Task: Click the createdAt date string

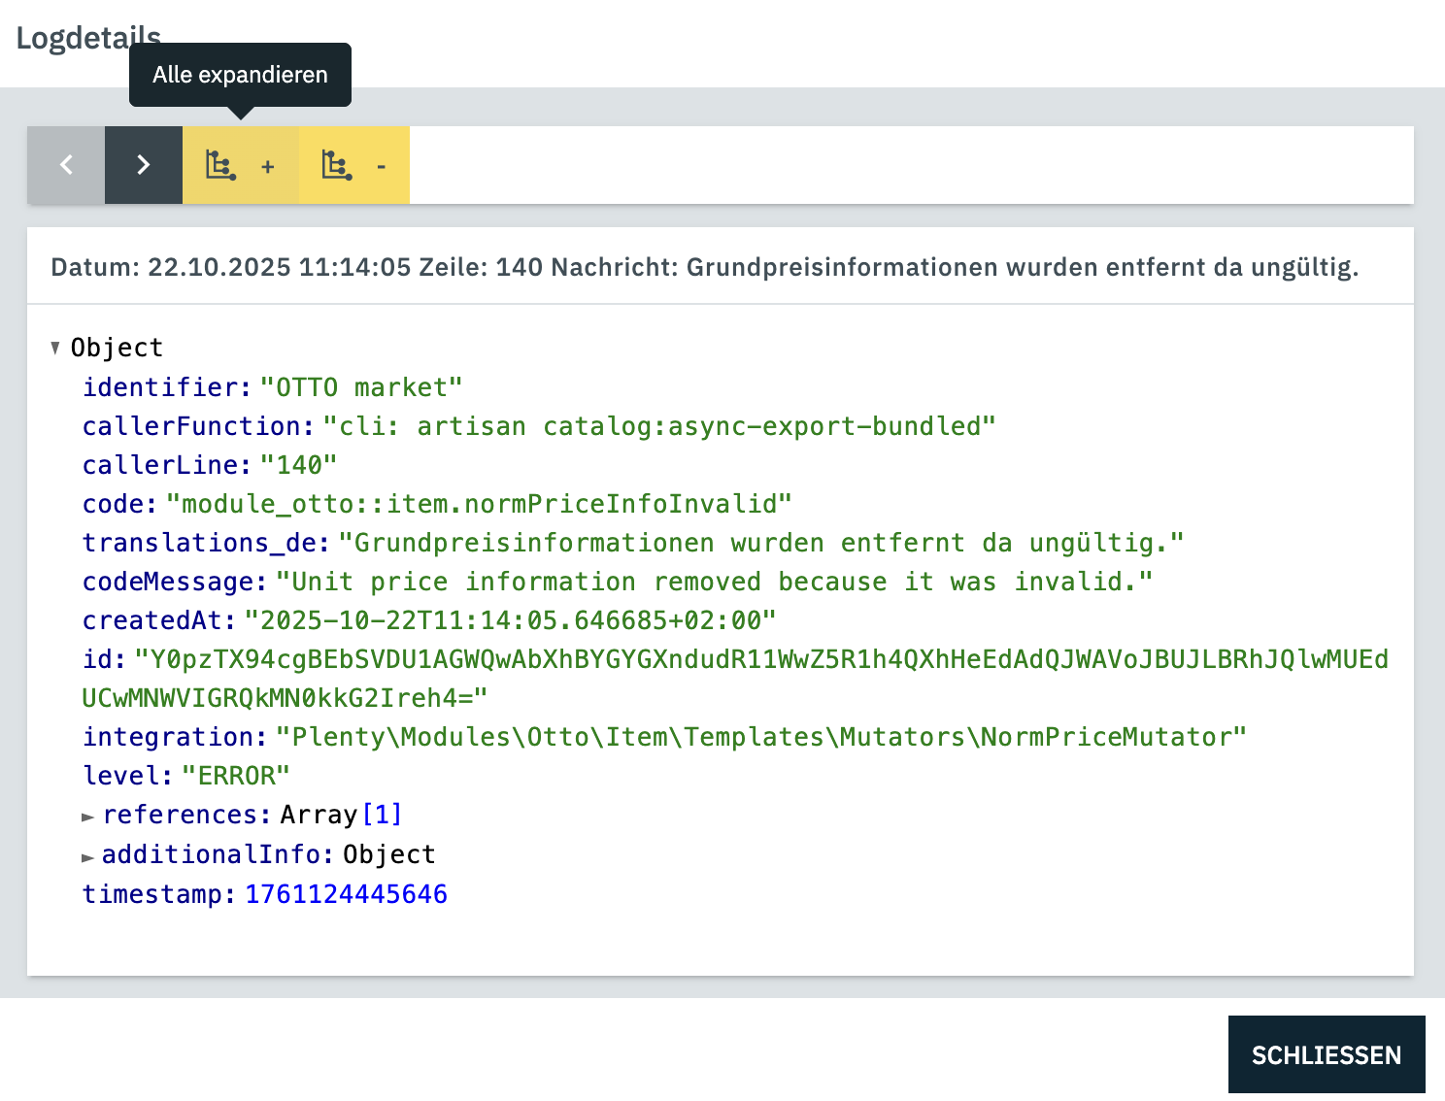Action: [510, 620]
